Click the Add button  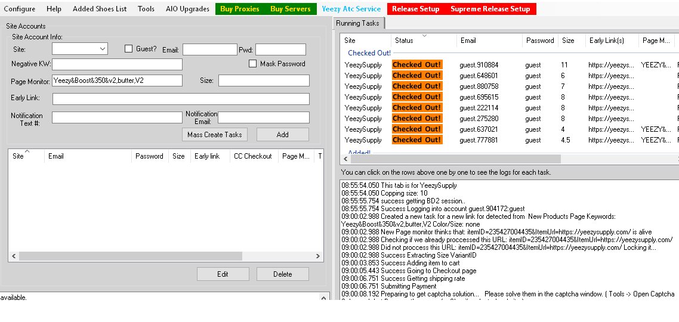[x=283, y=135]
